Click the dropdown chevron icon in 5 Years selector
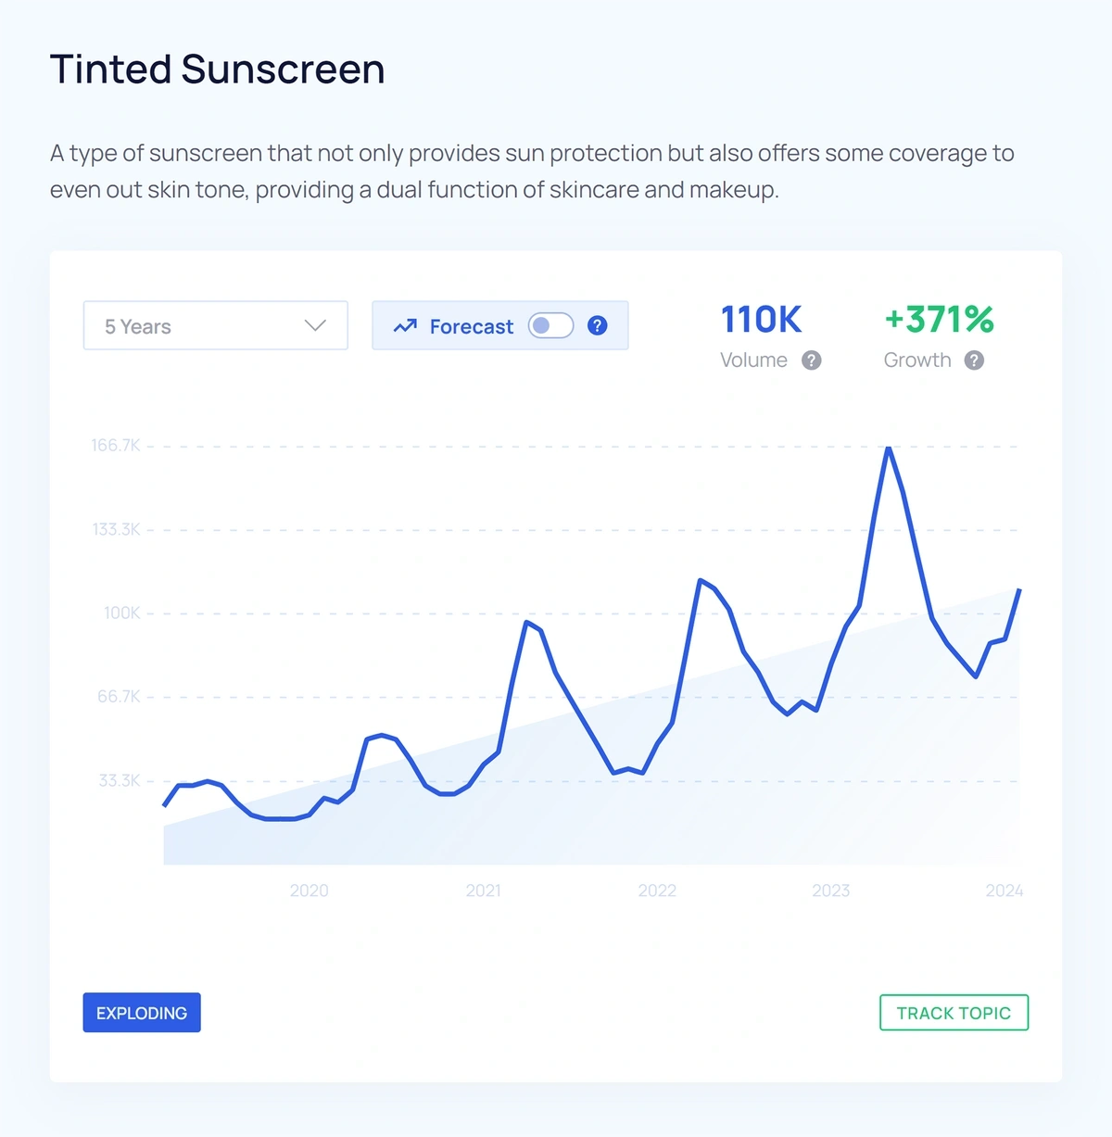The height and width of the screenshot is (1137, 1112). click(316, 325)
